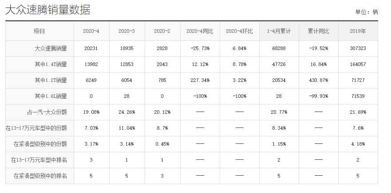
Task: Click the 20231 sales cell for 2020-4
Action: coord(91,49)
